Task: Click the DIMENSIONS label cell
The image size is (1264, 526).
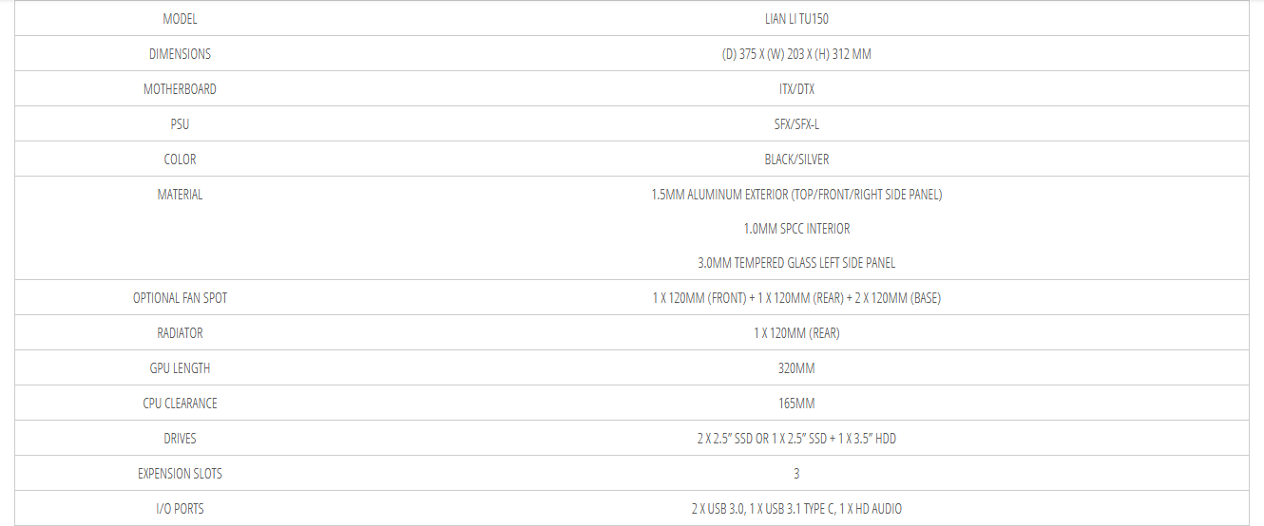Action: coord(180,54)
